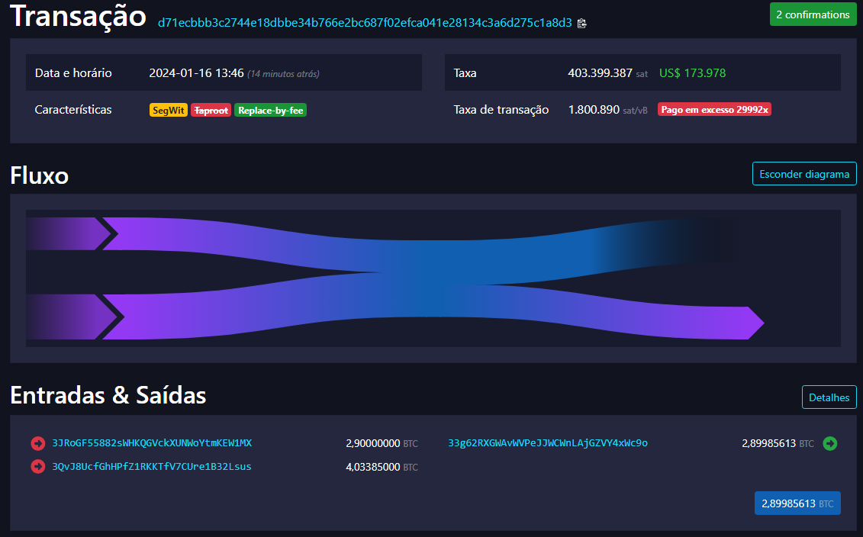Viewport: 863px width, 537px height.
Task: Toggle the Detalhes view for inputs and outputs
Action: coord(829,397)
